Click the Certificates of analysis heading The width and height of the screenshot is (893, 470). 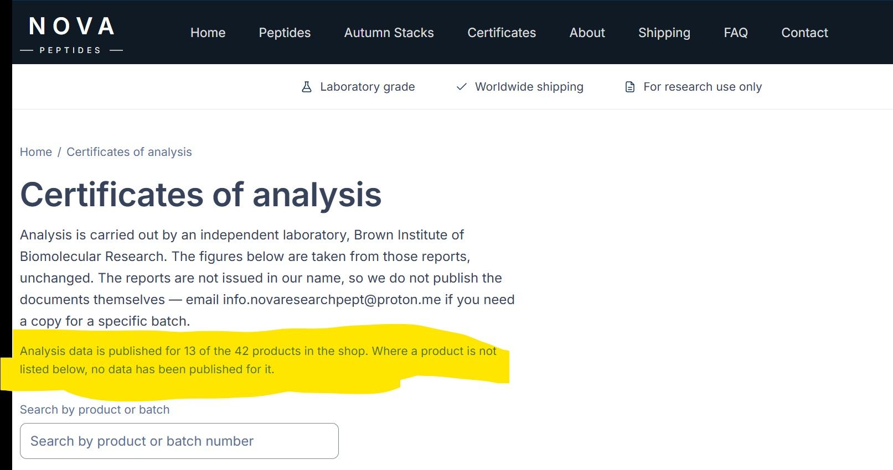(x=200, y=195)
